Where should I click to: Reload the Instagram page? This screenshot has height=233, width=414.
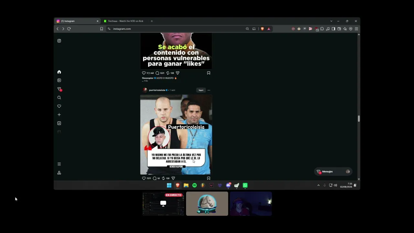point(69,29)
